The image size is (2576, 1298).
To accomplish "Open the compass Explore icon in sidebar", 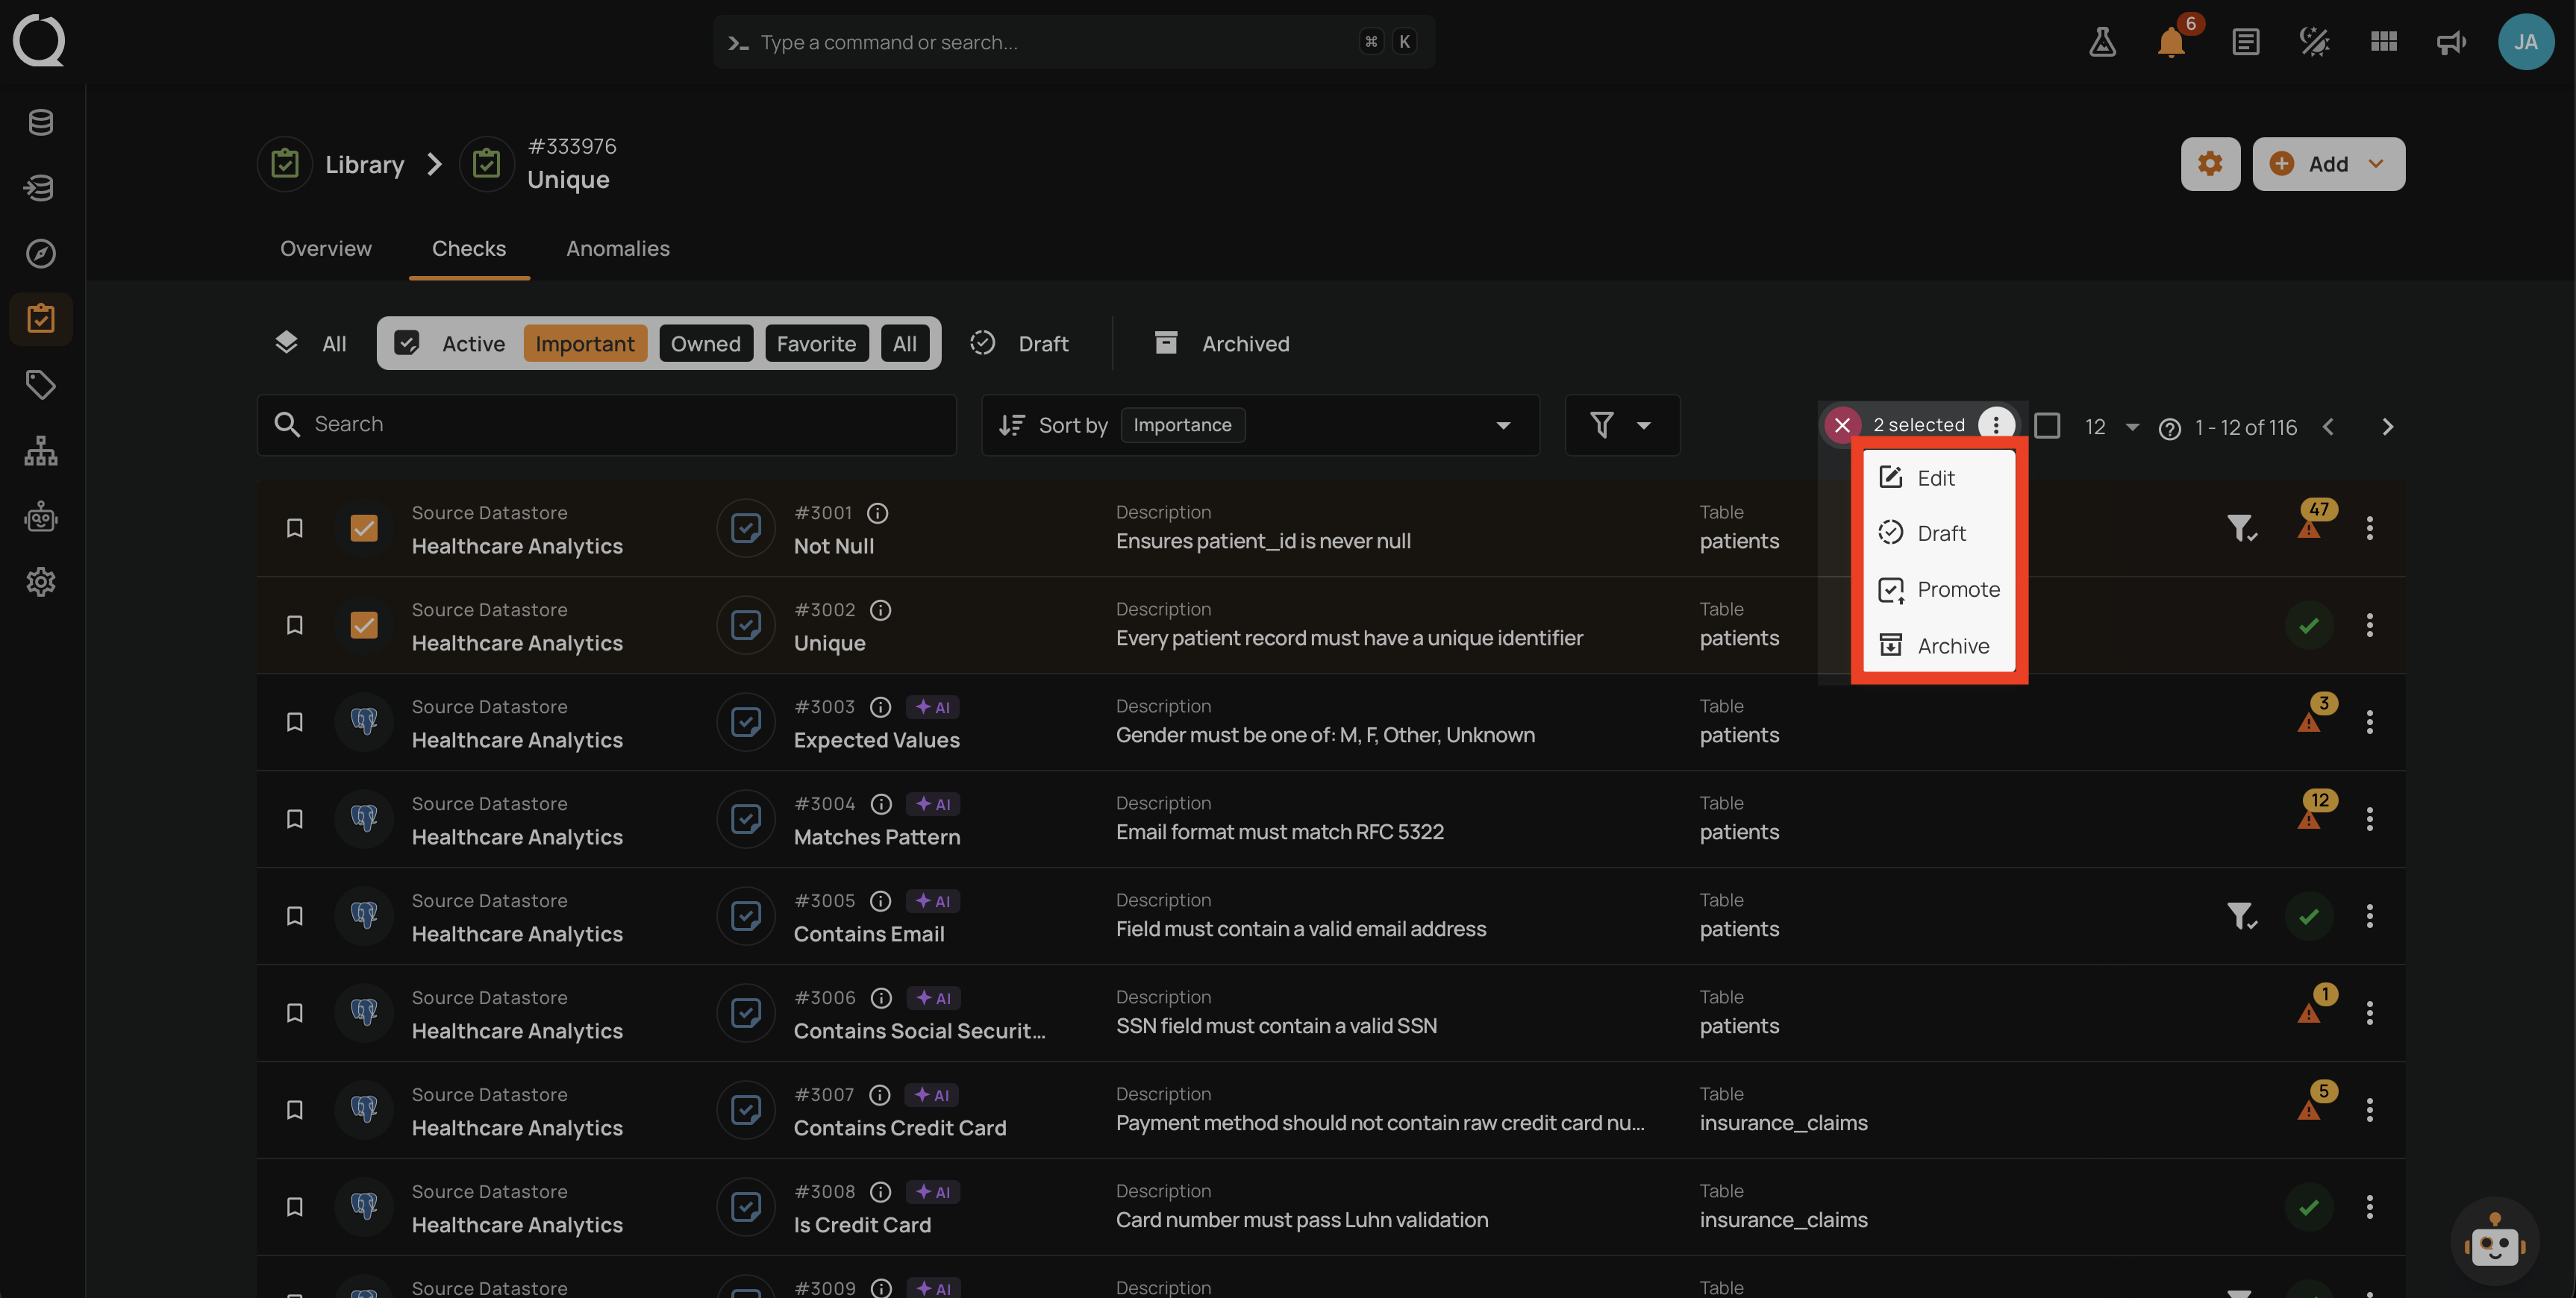I will click(x=41, y=253).
